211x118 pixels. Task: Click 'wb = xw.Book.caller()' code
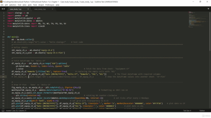[x=23, y=39]
